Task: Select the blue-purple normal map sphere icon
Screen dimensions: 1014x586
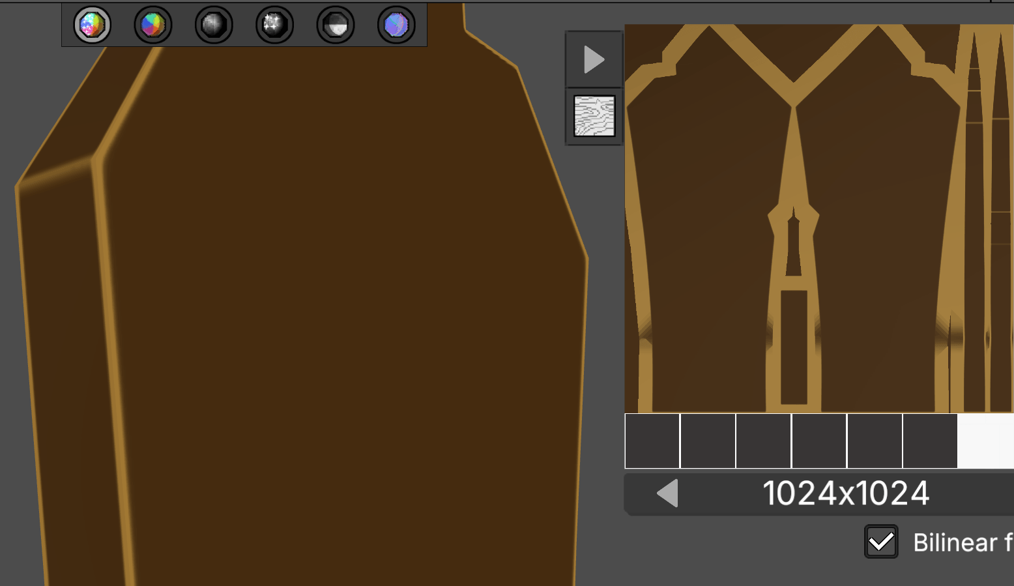Action: [x=396, y=25]
